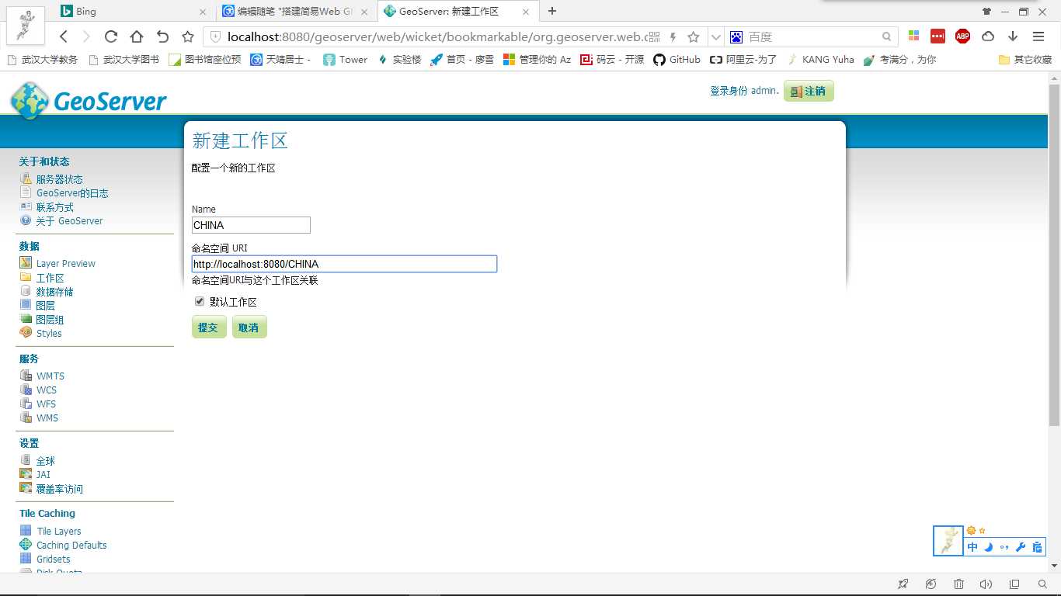The image size is (1061, 596).
Task: Toggle the 默认工作区 checkbox
Action: click(x=200, y=301)
